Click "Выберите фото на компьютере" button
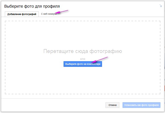Viewport: 165px width, 113px height. (x=83, y=64)
